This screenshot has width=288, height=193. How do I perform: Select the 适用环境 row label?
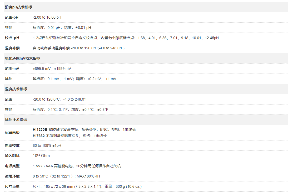tap(12, 176)
